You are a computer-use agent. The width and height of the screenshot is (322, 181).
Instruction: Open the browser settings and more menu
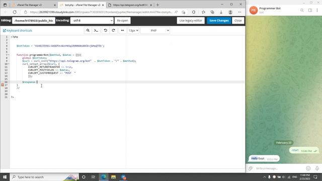click(x=239, y=12)
